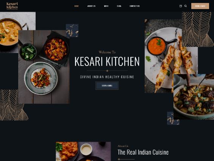Go to the Home menu item
Image resolution: width=214 pixels, height=161 pixels.
(x=77, y=6)
